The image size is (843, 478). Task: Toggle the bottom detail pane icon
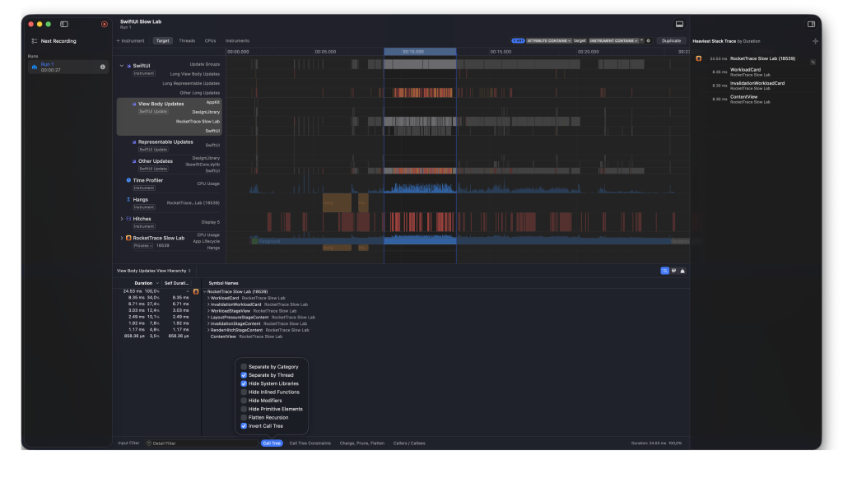[679, 24]
